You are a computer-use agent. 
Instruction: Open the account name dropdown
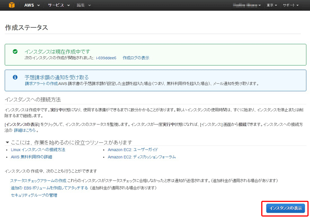coord(247,5)
